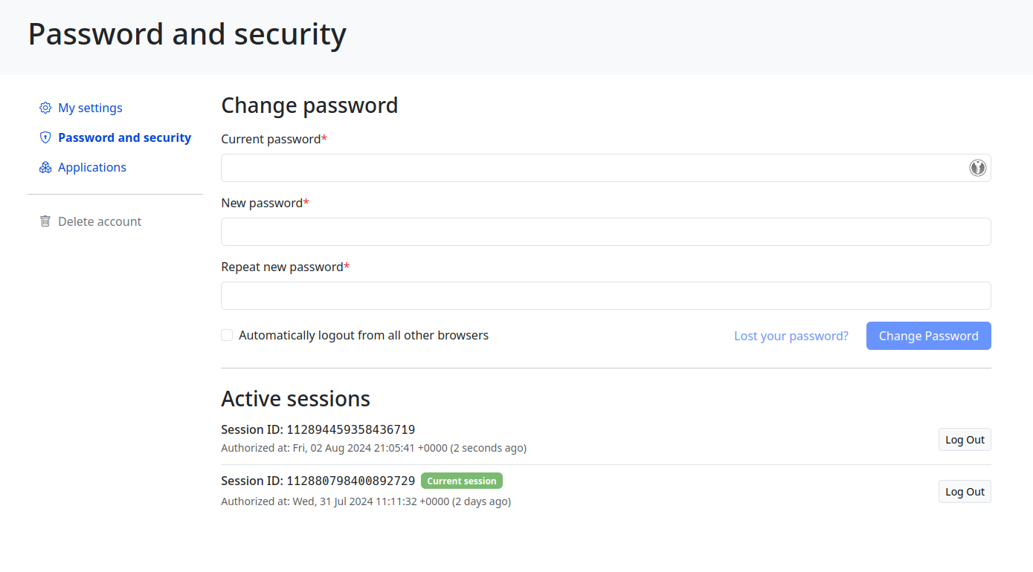
Task: Open the My settings page
Action: click(90, 108)
